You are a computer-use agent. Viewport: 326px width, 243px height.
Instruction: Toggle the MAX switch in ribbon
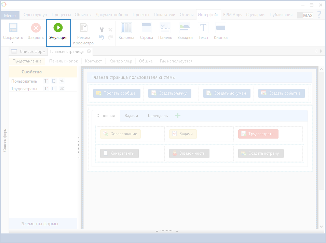coord(305,15)
